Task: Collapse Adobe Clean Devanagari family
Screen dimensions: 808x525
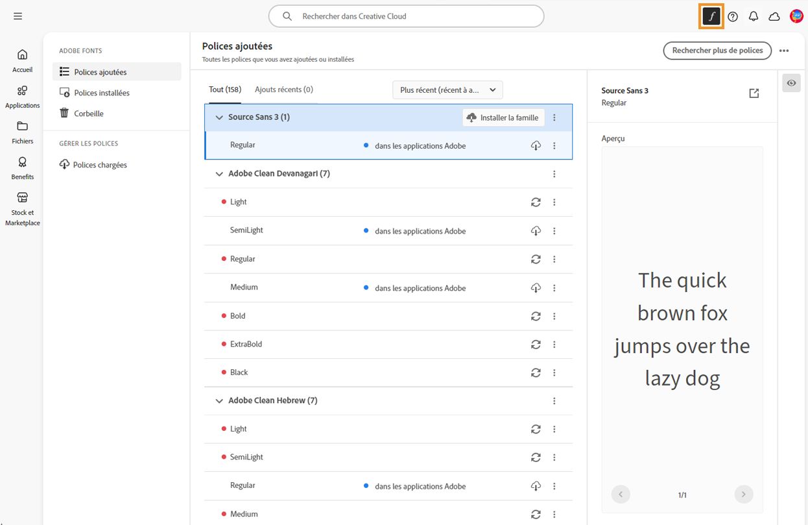Action: tap(219, 174)
